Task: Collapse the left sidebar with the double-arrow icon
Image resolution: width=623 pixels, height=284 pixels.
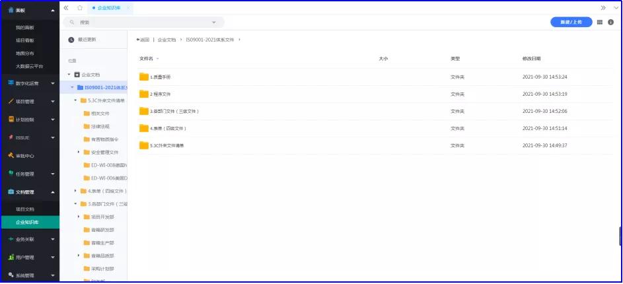Action: pyautogui.click(x=66, y=8)
